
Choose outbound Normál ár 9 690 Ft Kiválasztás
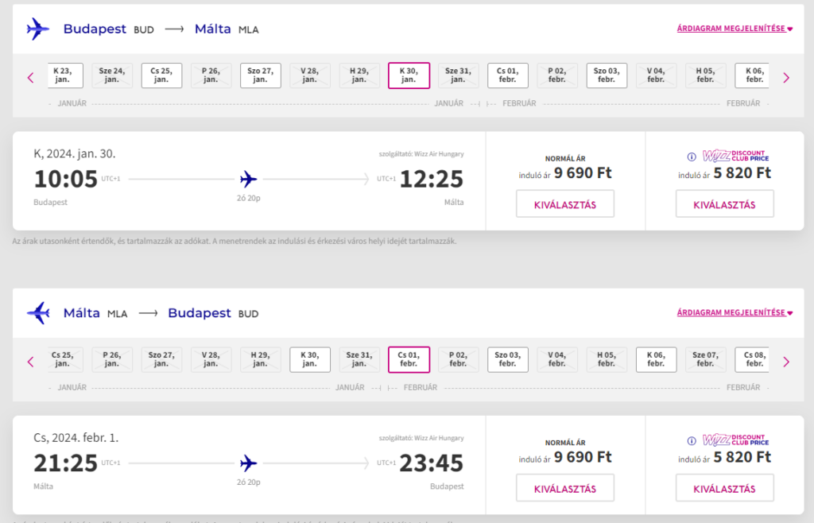pyautogui.click(x=565, y=204)
